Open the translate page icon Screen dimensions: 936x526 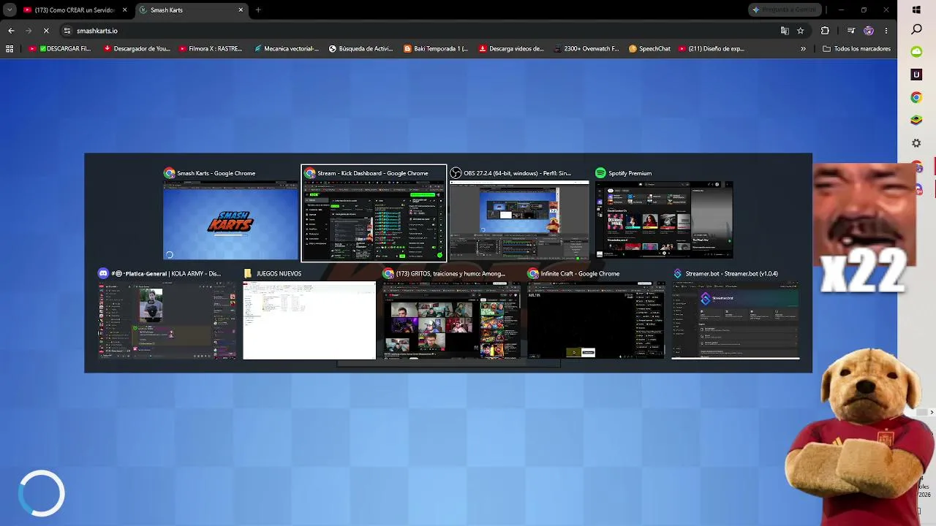tap(785, 31)
